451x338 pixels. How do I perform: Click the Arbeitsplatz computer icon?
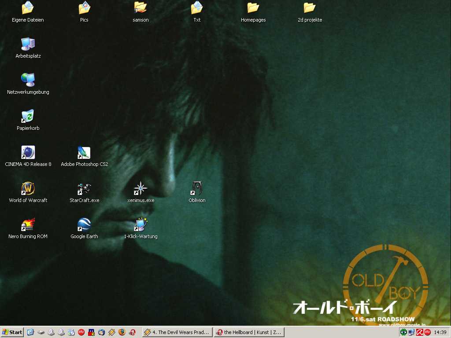point(28,44)
